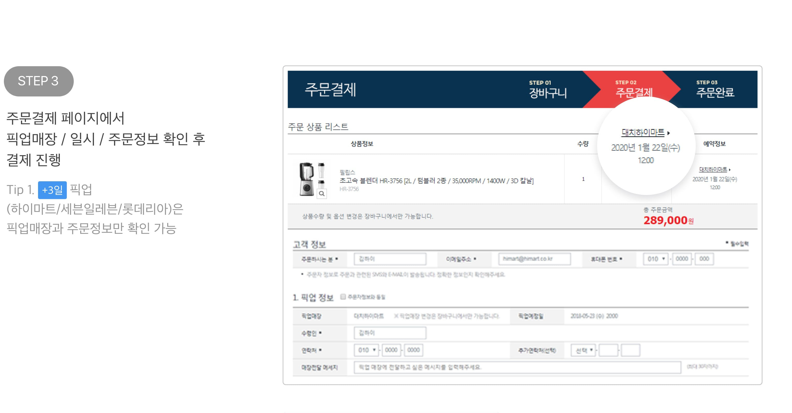Click the +3일 blue badge

click(x=52, y=190)
